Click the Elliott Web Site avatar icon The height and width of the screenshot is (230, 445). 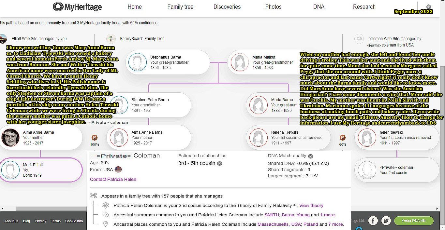3,39
